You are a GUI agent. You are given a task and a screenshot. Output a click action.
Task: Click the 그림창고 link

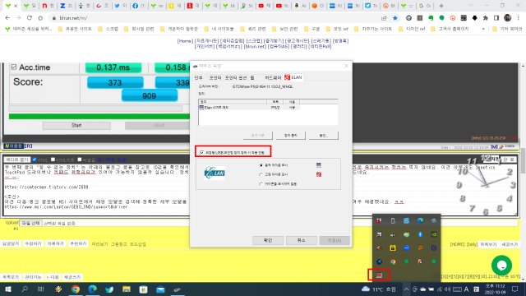(118, 244)
